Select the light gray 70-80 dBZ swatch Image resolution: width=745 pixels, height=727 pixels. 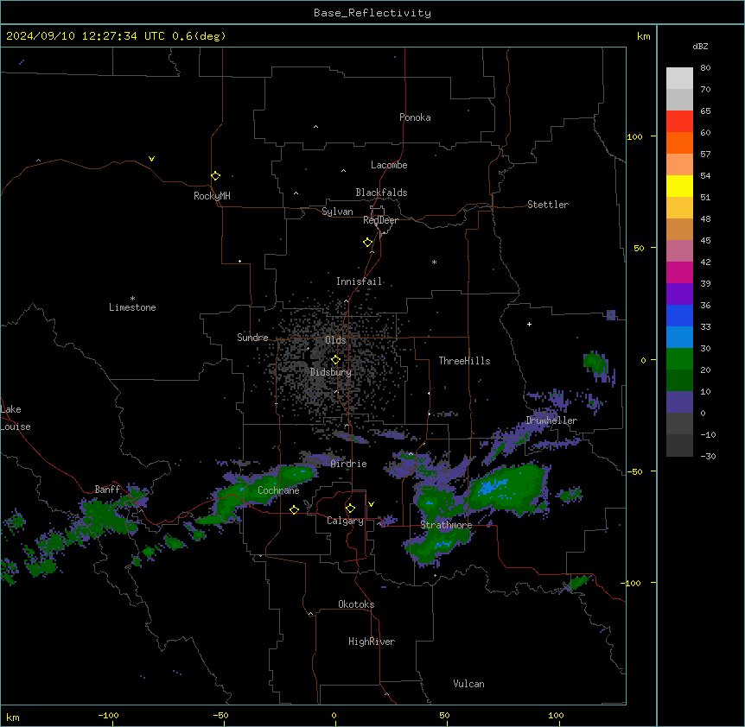pos(679,79)
